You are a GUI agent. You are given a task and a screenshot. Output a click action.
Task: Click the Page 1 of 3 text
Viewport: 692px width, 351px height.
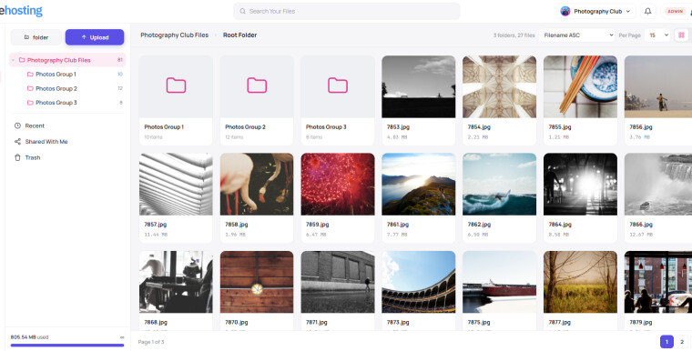point(151,342)
